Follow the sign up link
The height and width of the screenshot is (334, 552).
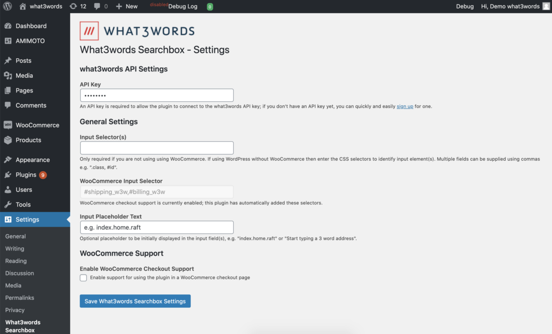(x=405, y=106)
